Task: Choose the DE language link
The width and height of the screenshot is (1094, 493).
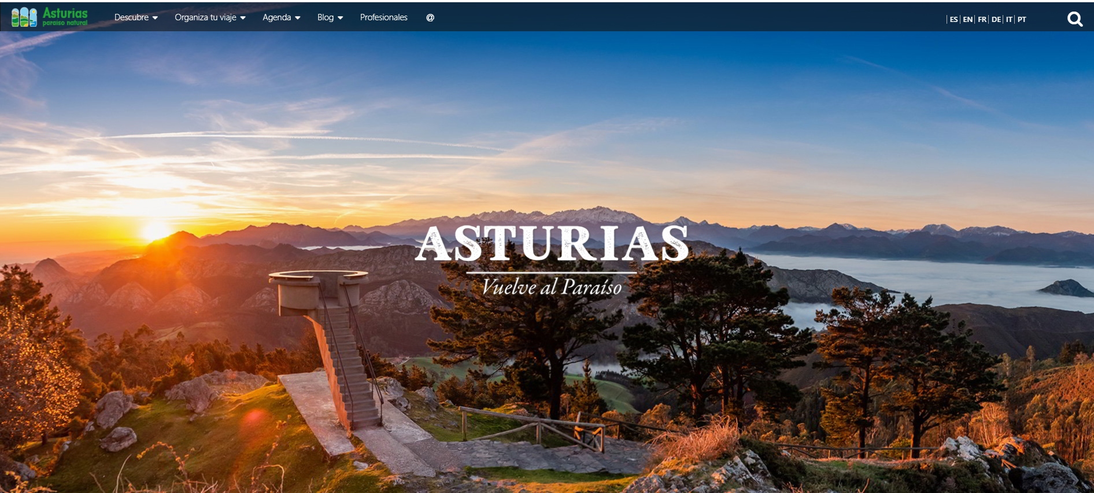Action: click(x=996, y=20)
